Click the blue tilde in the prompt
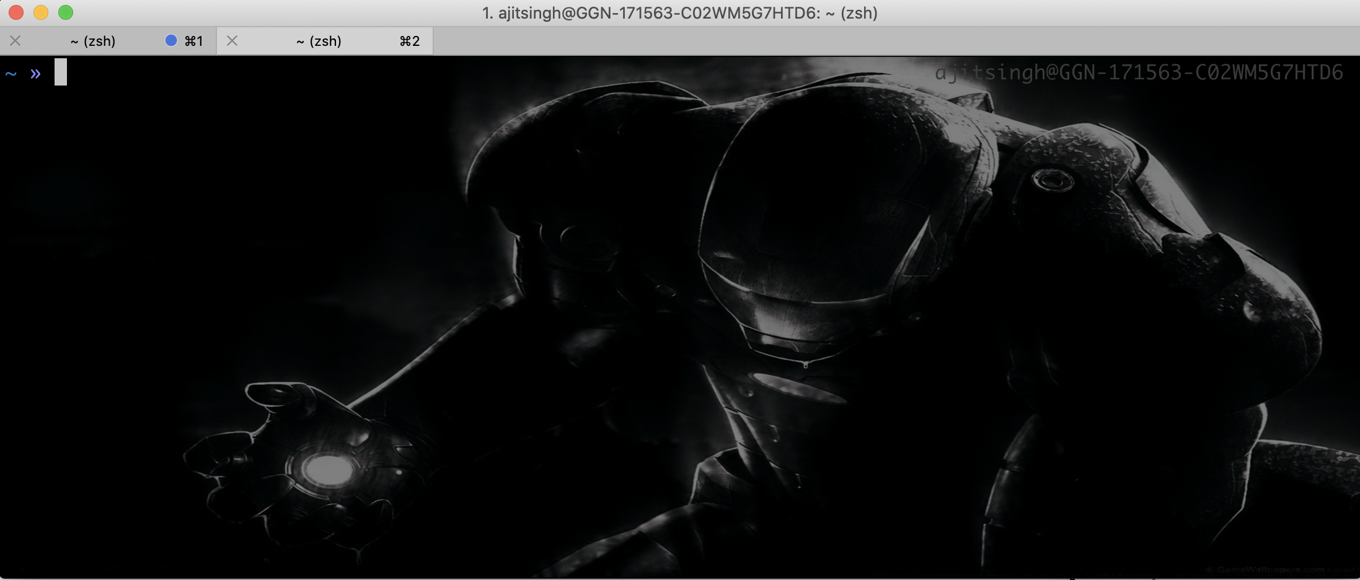 (11, 74)
